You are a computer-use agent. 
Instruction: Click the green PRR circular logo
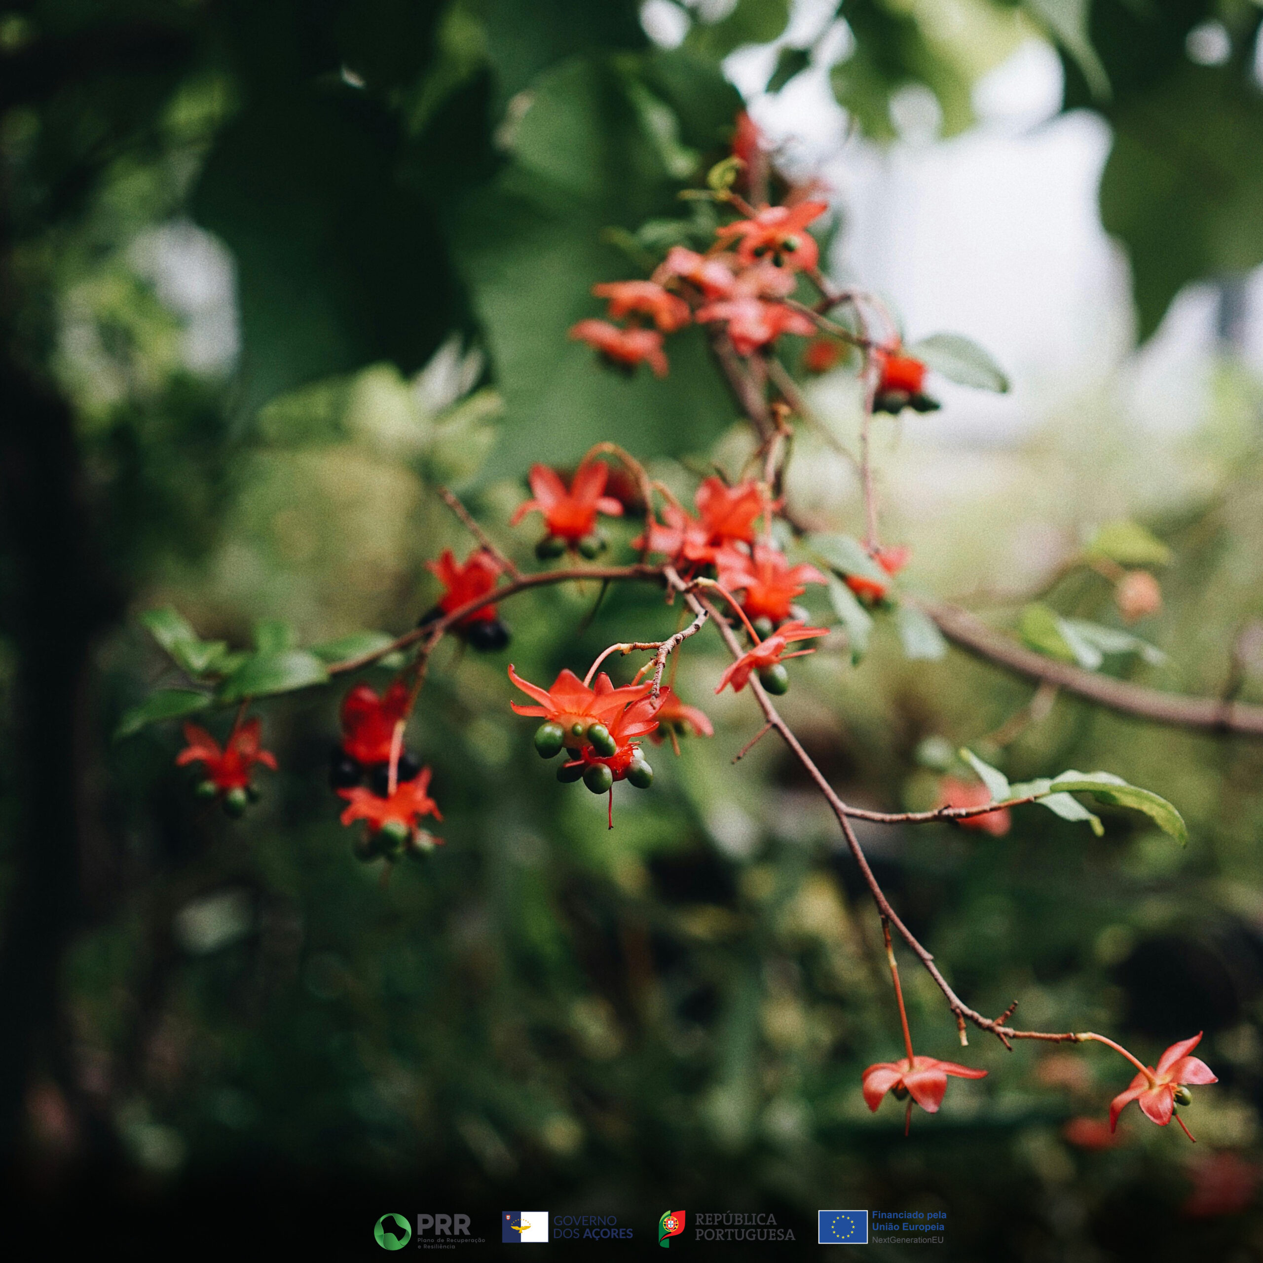[392, 1230]
